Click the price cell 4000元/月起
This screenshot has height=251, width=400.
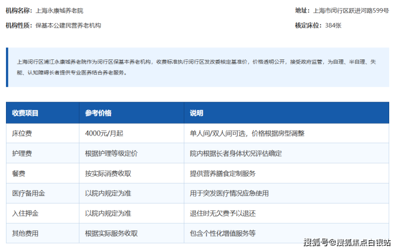(104, 133)
